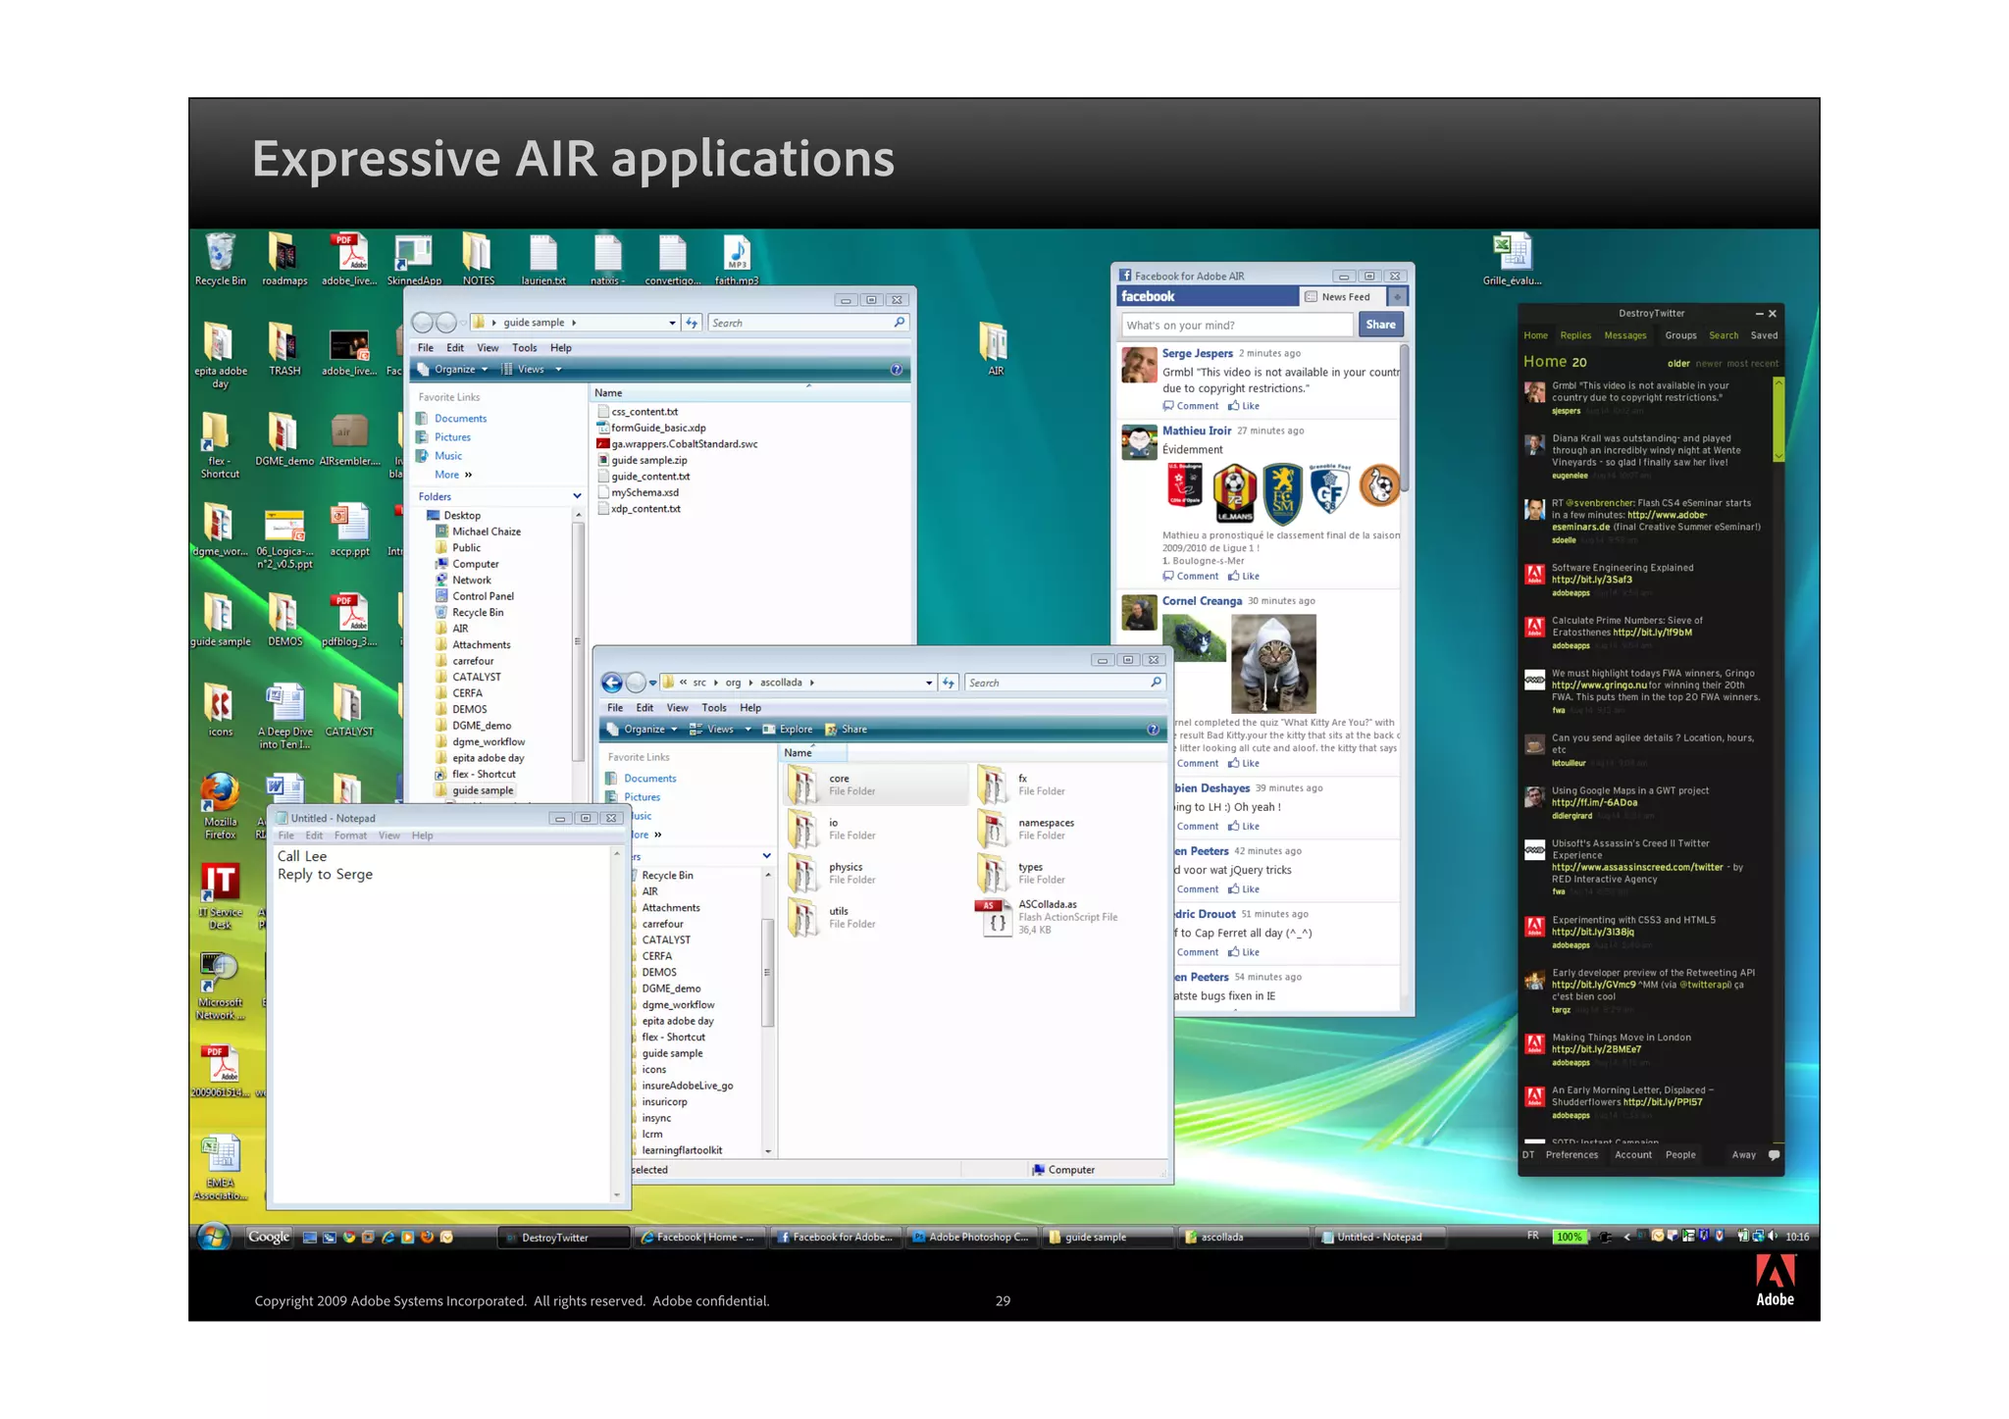Open the Help menu in ascollada window

[x=749, y=708]
